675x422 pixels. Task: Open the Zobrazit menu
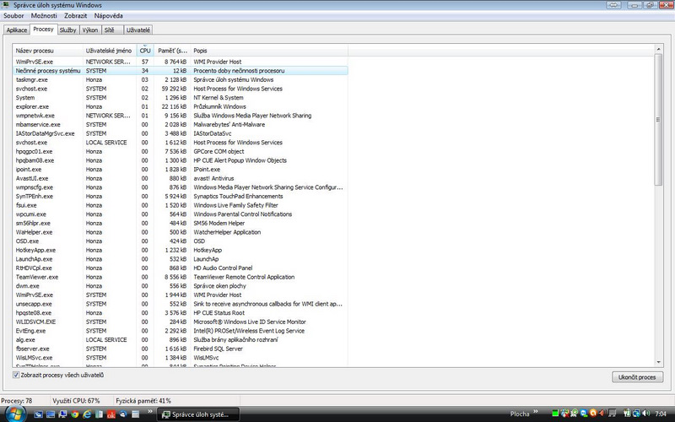(76, 15)
